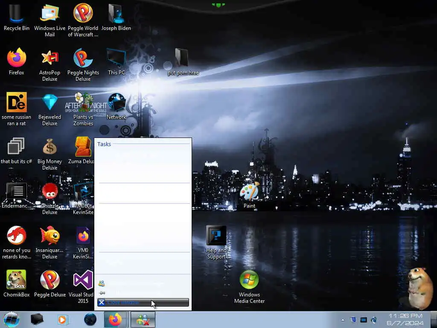Click the Messenger people row in jump list
437x328 pixels.
143,284
